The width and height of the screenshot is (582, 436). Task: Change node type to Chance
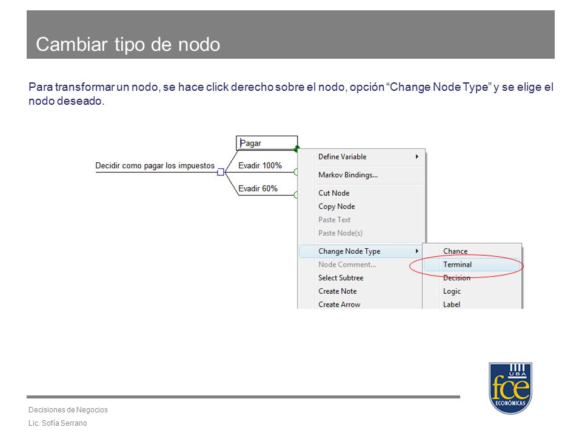click(x=472, y=251)
